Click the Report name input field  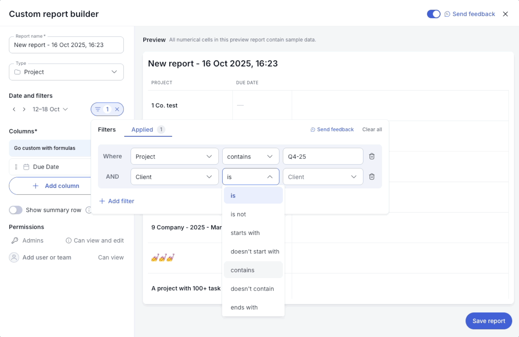[x=66, y=45]
